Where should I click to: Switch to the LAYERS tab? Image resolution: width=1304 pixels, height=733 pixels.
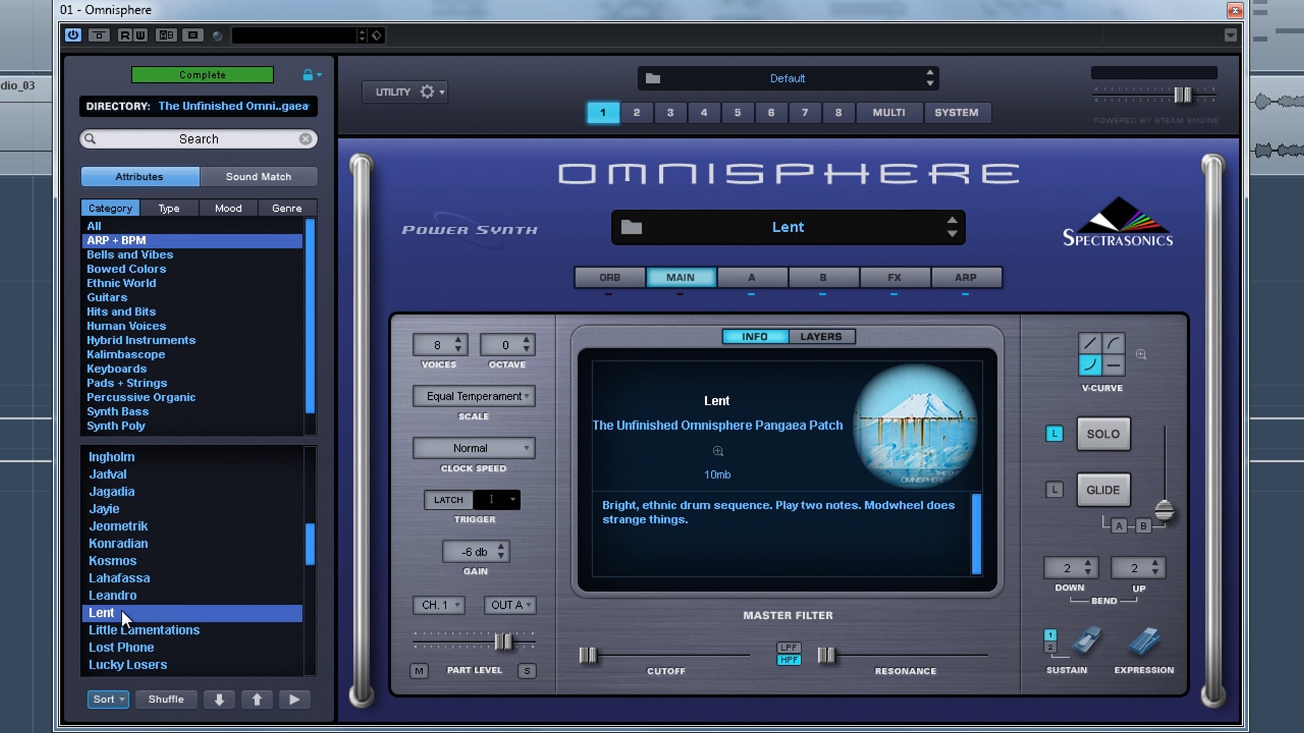(821, 337)
